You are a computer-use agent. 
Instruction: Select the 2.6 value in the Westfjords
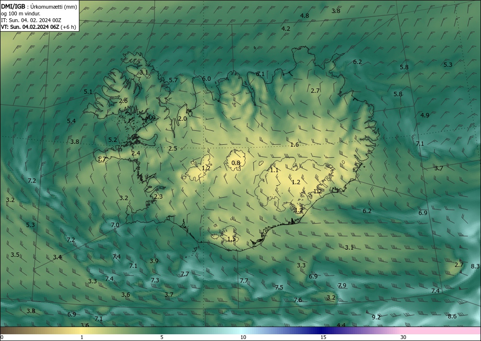tap(123, 101)
